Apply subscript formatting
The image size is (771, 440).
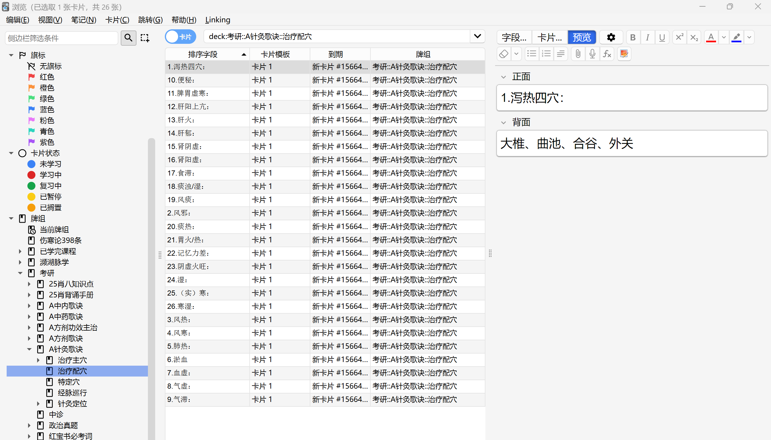[x=694, y=37]
